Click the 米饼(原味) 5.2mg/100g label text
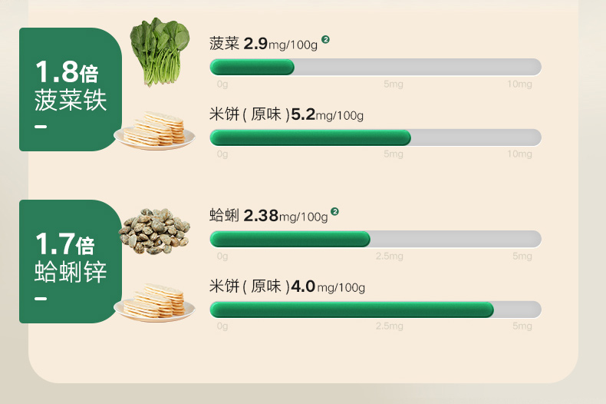606x404 pixels. (286, 115)
